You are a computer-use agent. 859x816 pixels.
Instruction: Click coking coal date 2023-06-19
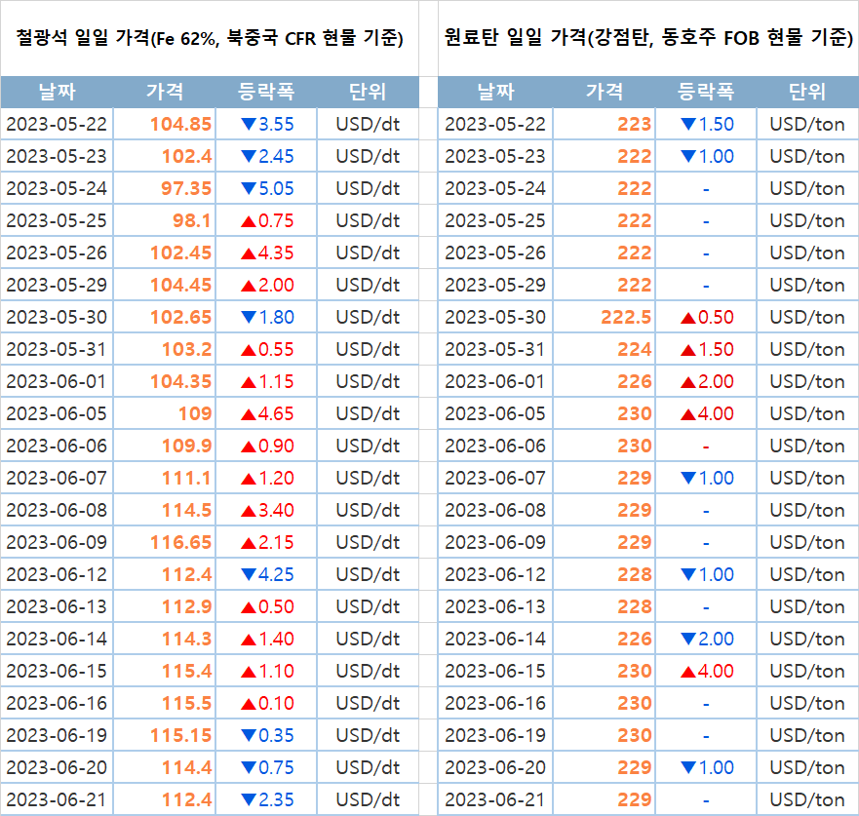495,735
